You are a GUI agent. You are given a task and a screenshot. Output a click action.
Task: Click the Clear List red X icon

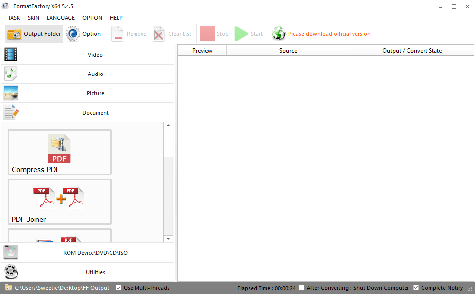[159, 34]
